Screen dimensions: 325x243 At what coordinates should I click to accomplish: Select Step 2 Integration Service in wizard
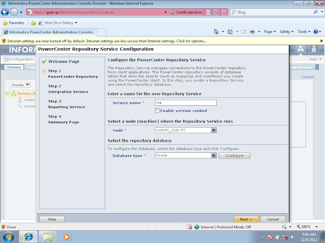pos(68,89)
